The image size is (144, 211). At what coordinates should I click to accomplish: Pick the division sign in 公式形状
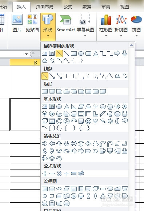point(67,174)
